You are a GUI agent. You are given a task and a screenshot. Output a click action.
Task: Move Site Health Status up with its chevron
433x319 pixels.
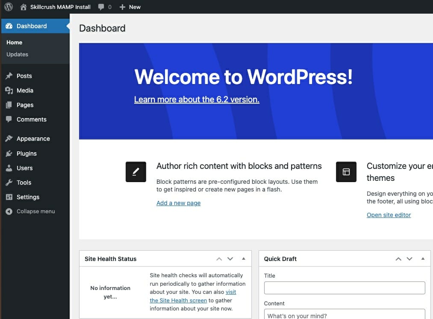219,258
